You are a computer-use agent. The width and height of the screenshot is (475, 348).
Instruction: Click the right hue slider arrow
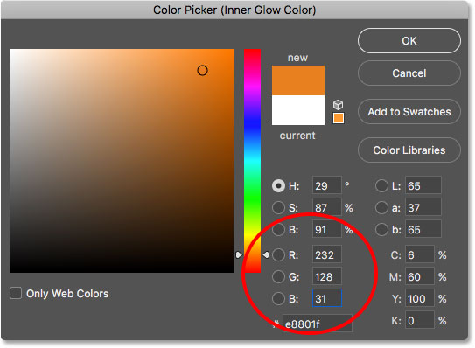click(266, 255)
